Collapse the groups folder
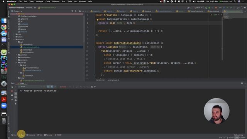The height and width of the screenshot is (139, 247). (x=16, y=63)
